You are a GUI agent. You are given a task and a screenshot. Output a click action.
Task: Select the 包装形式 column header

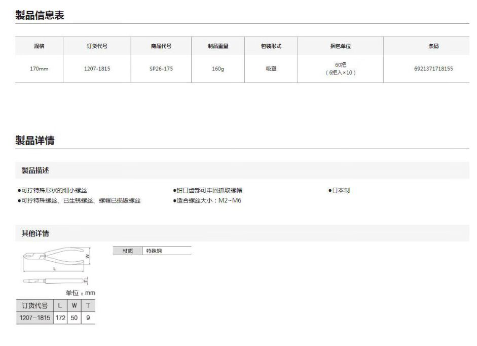click(271, 46)
